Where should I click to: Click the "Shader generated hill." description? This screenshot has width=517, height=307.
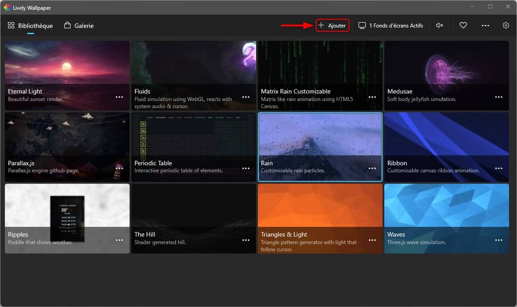tap(160, 242)
